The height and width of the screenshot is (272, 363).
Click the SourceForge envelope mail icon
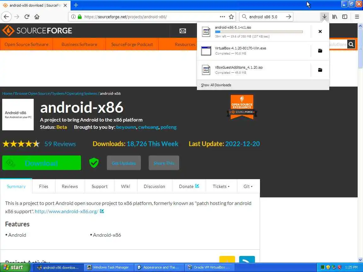tap(183, 31)
